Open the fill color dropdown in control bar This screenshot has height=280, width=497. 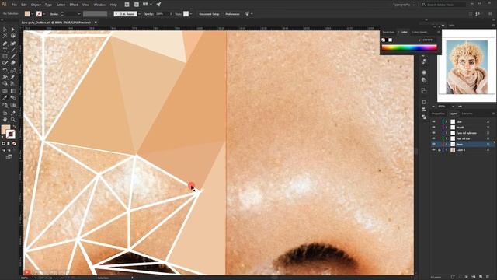click(33, 14)
